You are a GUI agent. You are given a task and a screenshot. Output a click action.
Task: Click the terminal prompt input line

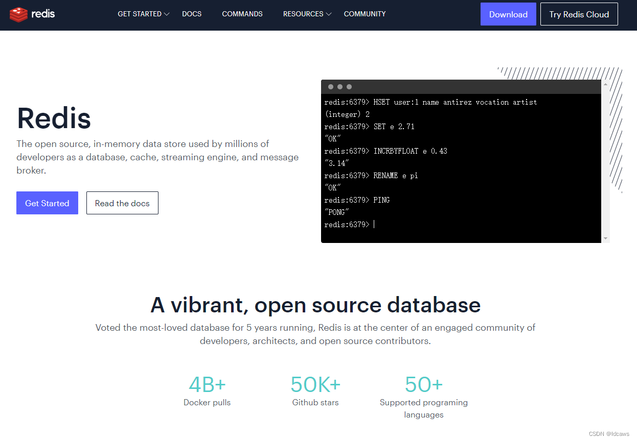point(461,225)
